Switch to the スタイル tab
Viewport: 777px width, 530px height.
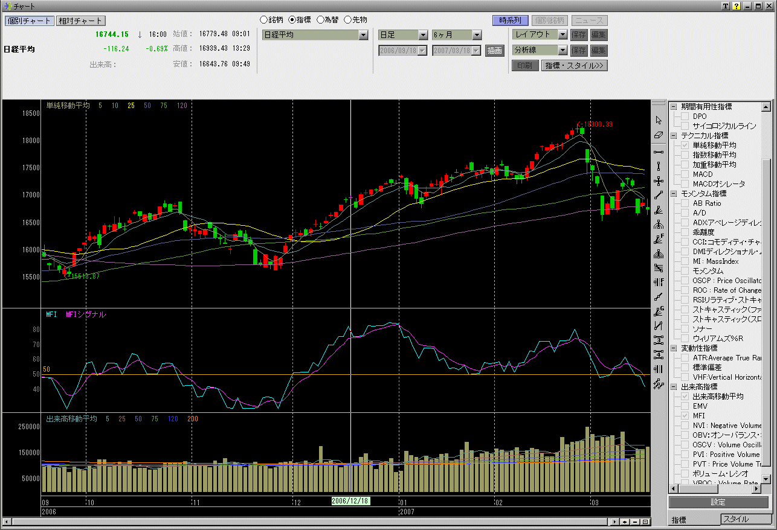tap(746, 519)
